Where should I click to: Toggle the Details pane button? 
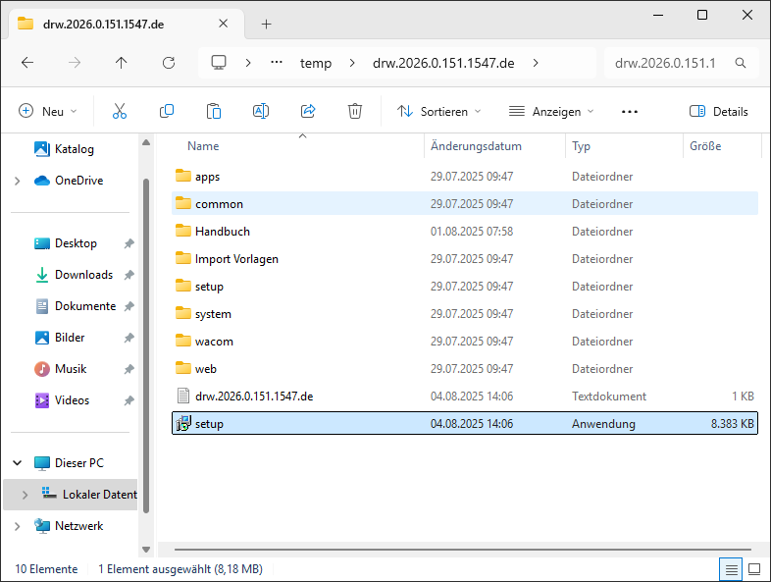[x=719, y=112]
